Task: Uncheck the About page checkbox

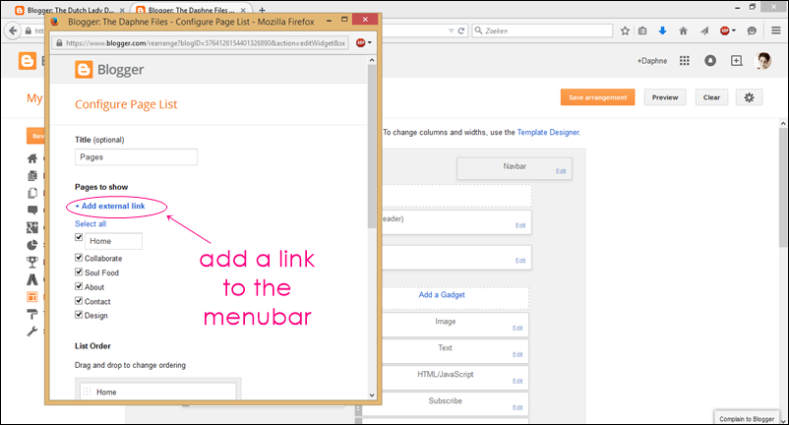Action: (x=79, y=286)
